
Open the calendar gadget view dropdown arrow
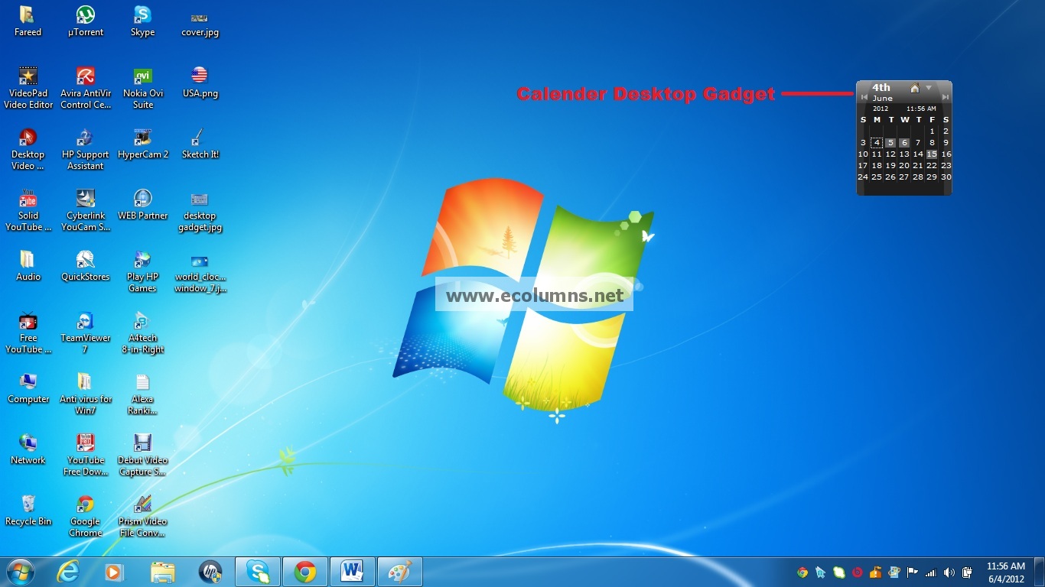928,87
